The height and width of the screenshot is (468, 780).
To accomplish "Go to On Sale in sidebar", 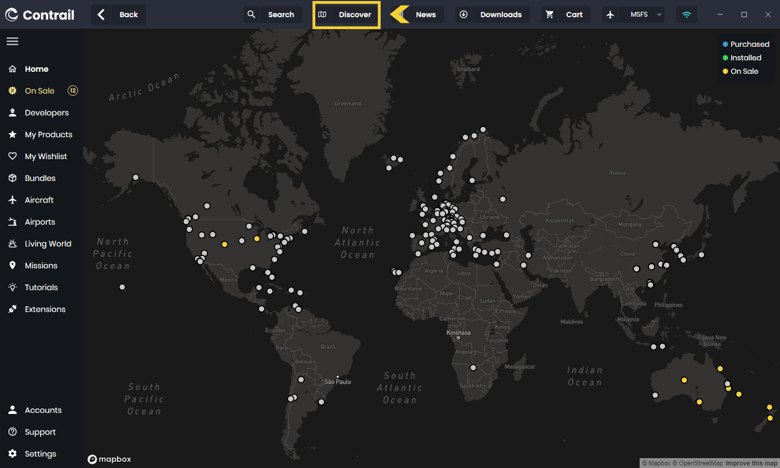I will point(40,91).
